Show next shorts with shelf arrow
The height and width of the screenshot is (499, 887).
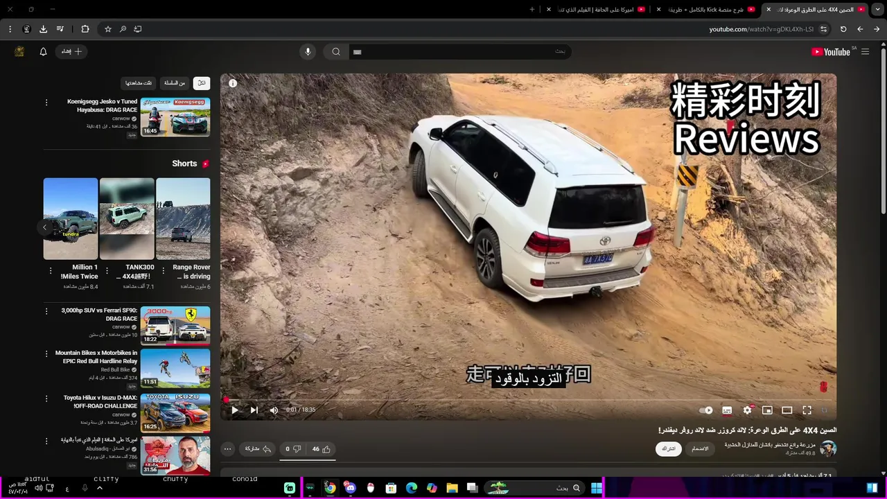tap(44, 227)
